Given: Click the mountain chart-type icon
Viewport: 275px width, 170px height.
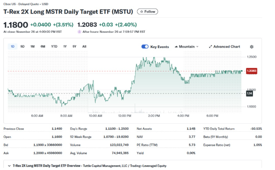Looking at the screenshot, I should [x=176, y=47].
